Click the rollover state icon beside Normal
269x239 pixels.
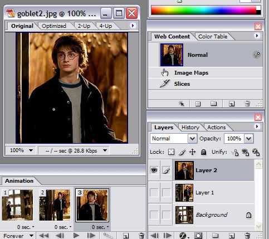(257, 55)
